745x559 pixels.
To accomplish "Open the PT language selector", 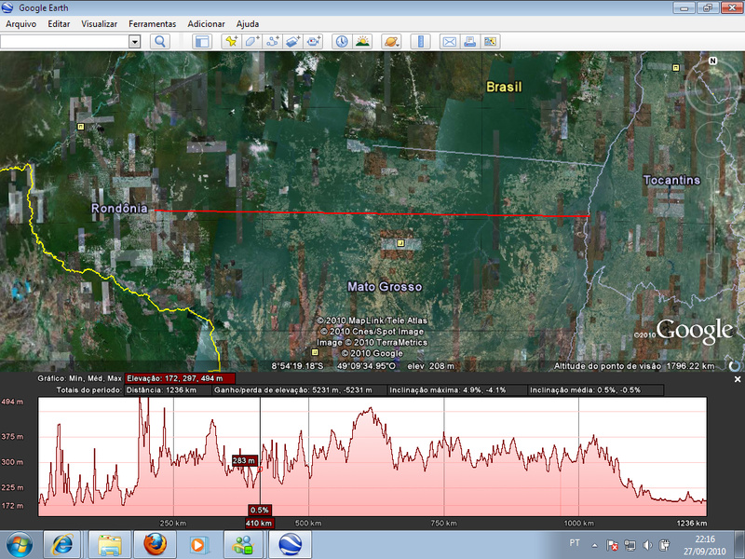I will (x=576, y=541).
